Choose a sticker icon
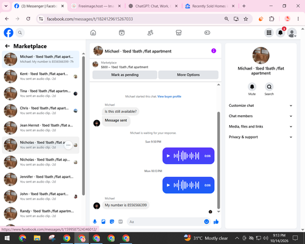 coord(112,221)
